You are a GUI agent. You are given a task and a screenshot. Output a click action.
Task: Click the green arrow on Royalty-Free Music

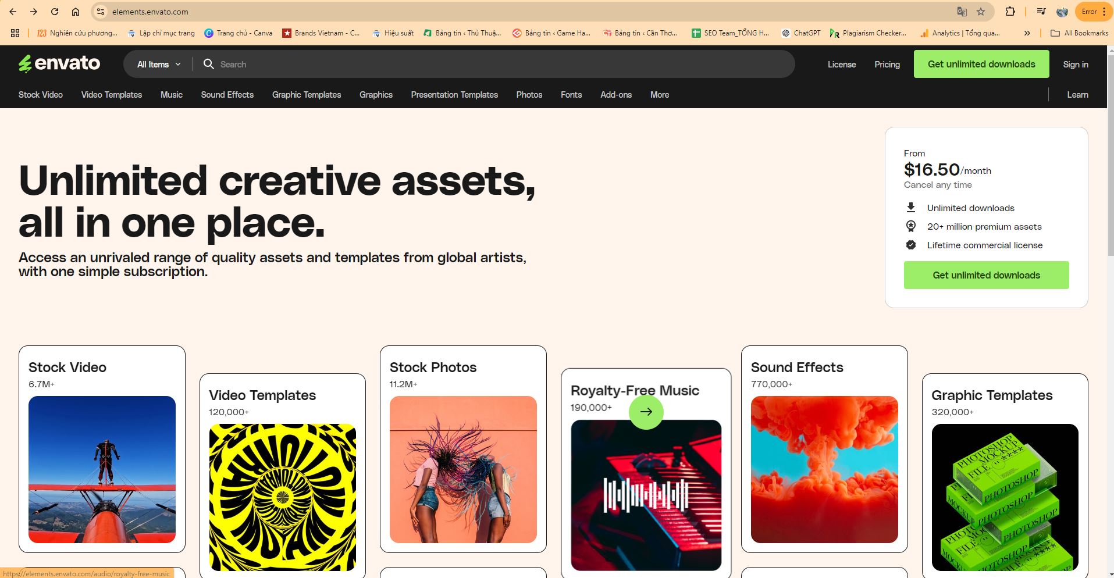tap(646, 412)
